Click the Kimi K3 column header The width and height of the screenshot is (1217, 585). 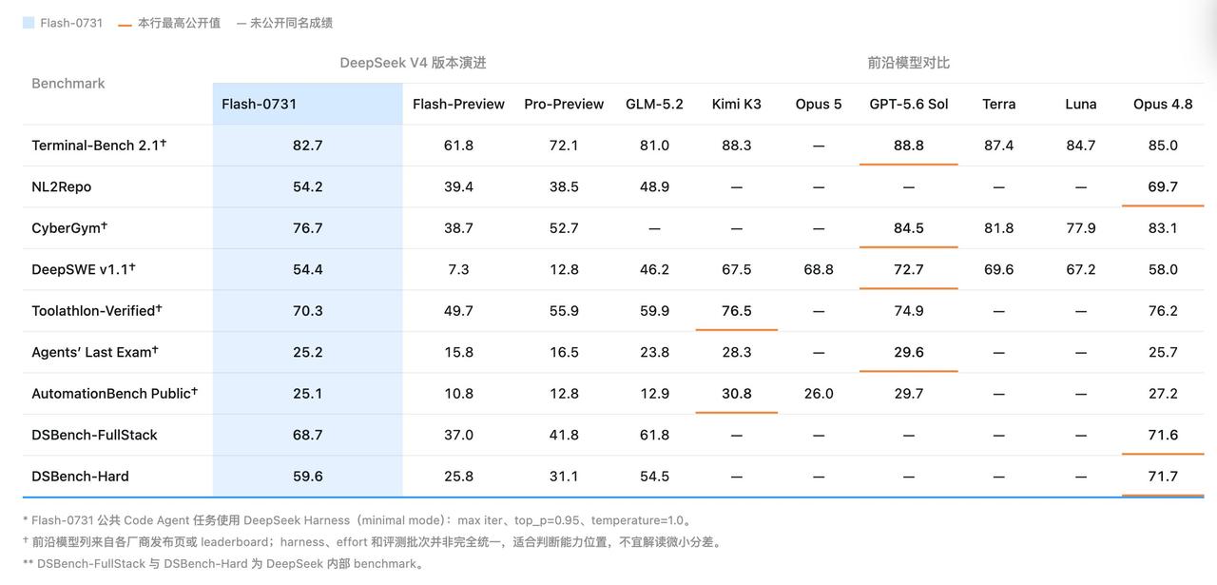pyautogui.click(x=737, y=104)
